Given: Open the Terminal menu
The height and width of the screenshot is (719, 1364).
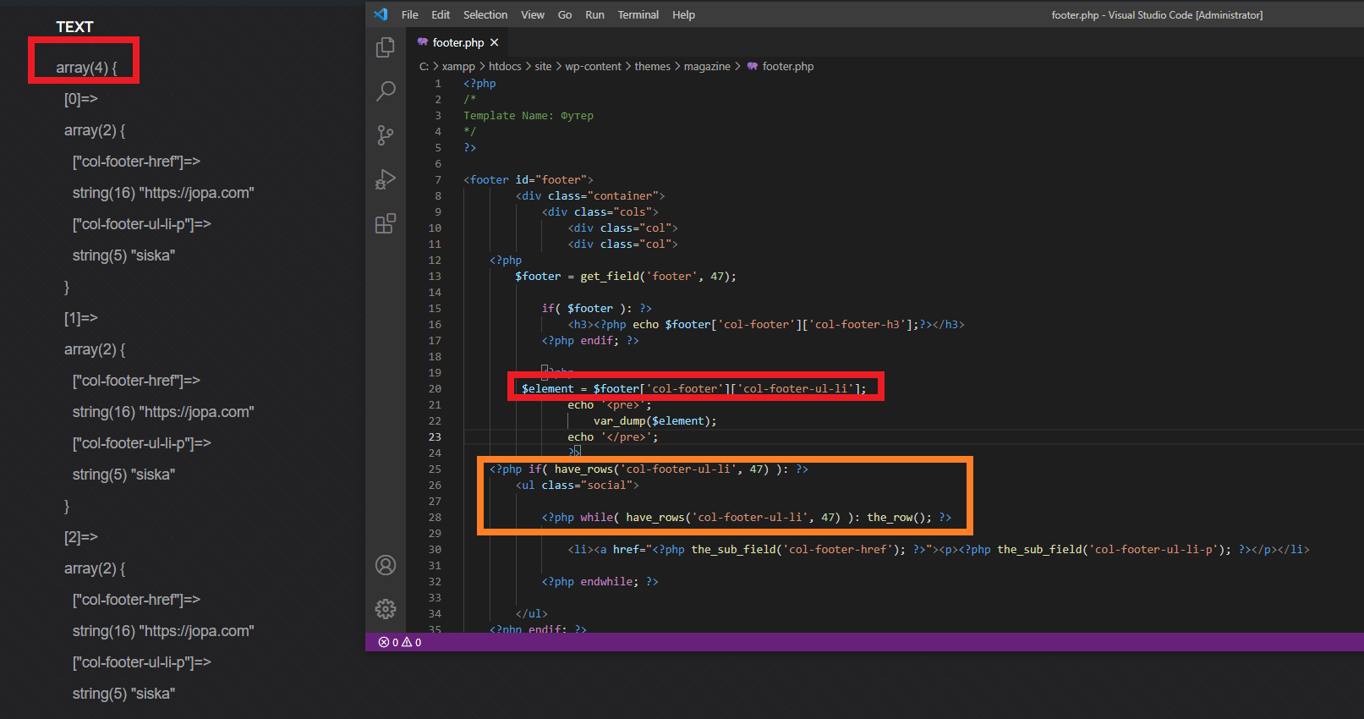Looking at the screenshot, I should [x=638, y=14].
